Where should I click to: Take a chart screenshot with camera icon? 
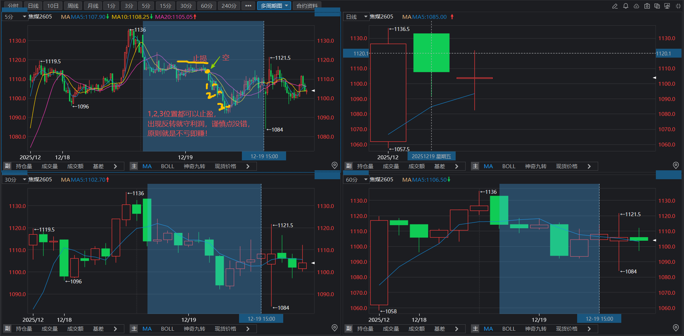tap(647, 6)
